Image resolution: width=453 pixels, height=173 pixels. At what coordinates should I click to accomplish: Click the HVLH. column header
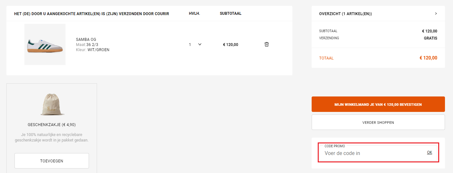coord(194,14)
